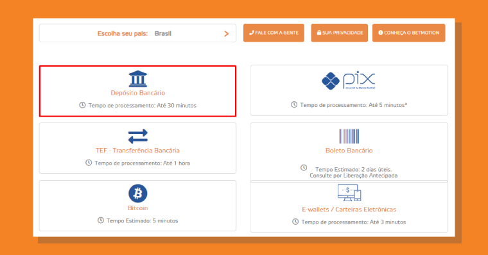The width and height of the screenshot is (488, 255).
Task: Click the clock icon beside 'Até 5 minutos*'
Action: coord(294,104)
